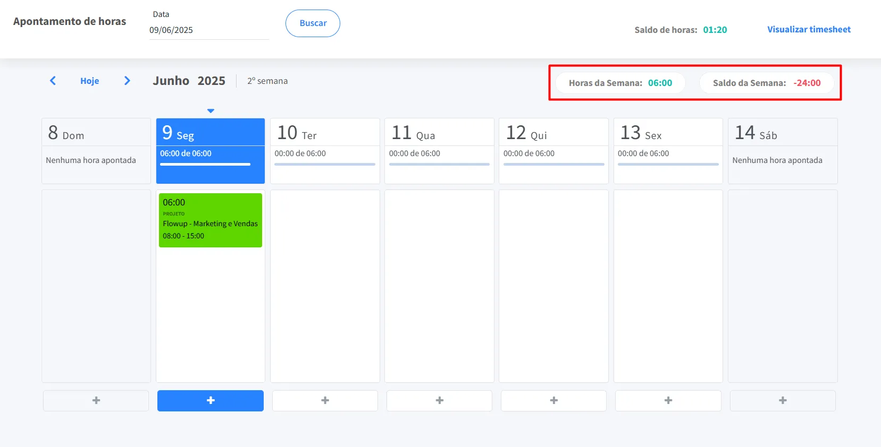The height and width of the screenshot is (447, 881).
Task: Add hours entry for Tuesday 10
Action: click(x=325, y=401)
